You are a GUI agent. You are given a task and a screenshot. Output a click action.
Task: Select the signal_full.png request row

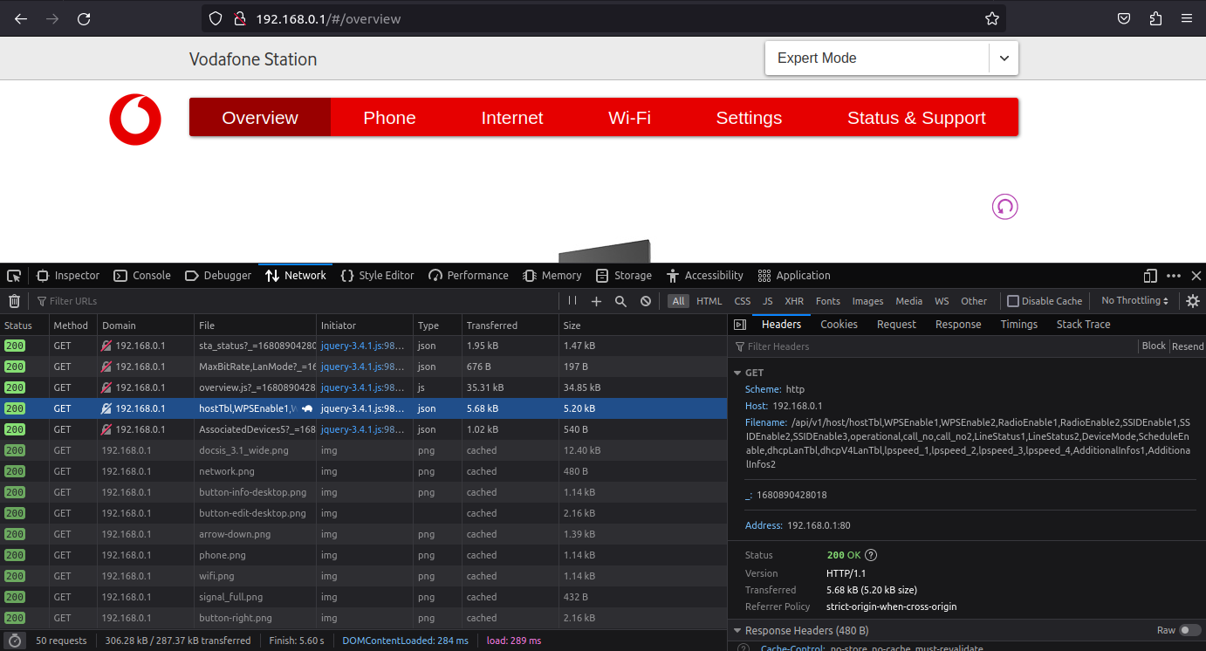pyautogui.click(x=362, y=597)
